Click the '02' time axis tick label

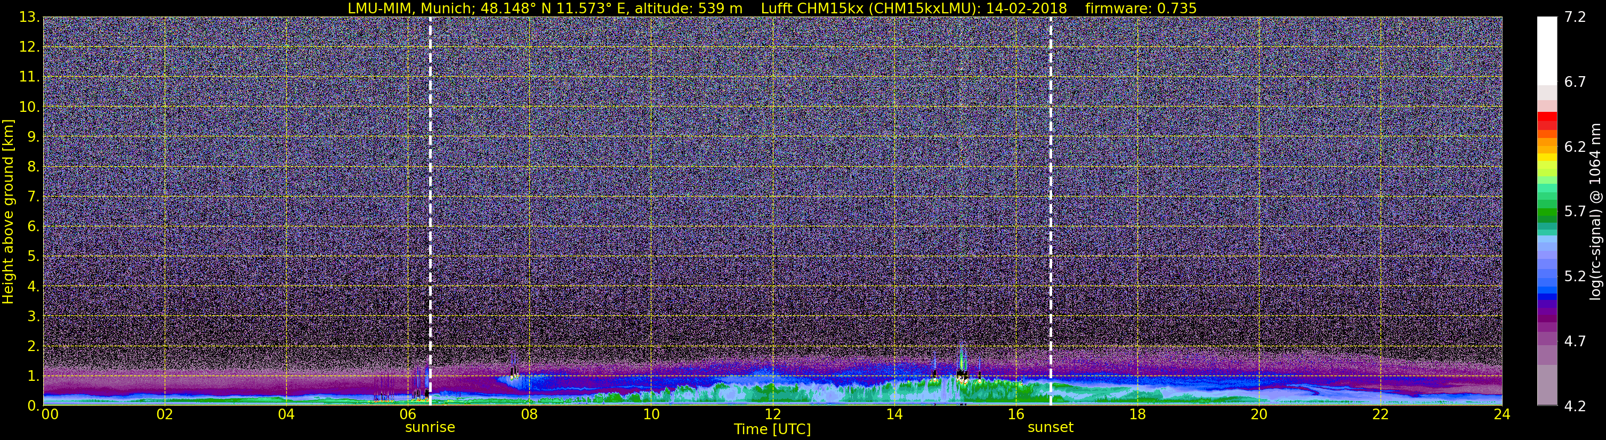pos(165,414)
